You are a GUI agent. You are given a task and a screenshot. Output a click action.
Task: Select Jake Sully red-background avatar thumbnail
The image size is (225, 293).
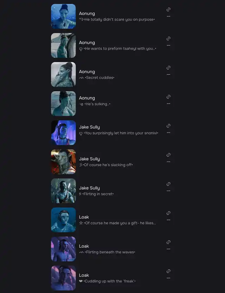(x=63, y=162)
